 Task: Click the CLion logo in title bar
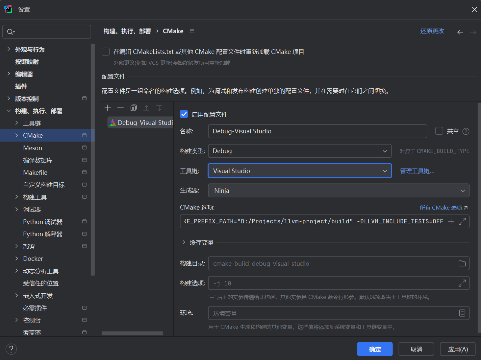[8, 9]
